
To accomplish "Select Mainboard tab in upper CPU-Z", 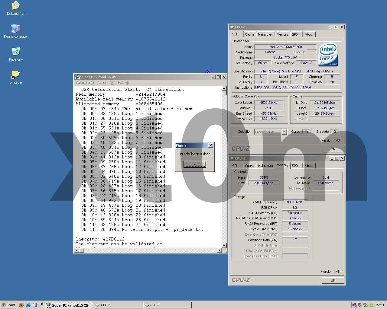I will pos(265,34).
